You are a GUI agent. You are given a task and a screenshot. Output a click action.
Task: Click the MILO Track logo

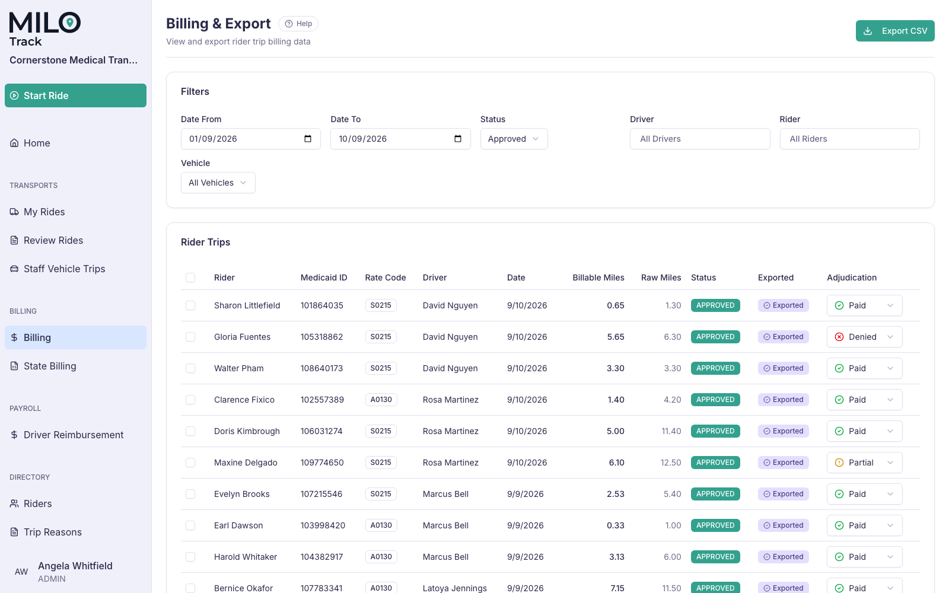(45, 29)
